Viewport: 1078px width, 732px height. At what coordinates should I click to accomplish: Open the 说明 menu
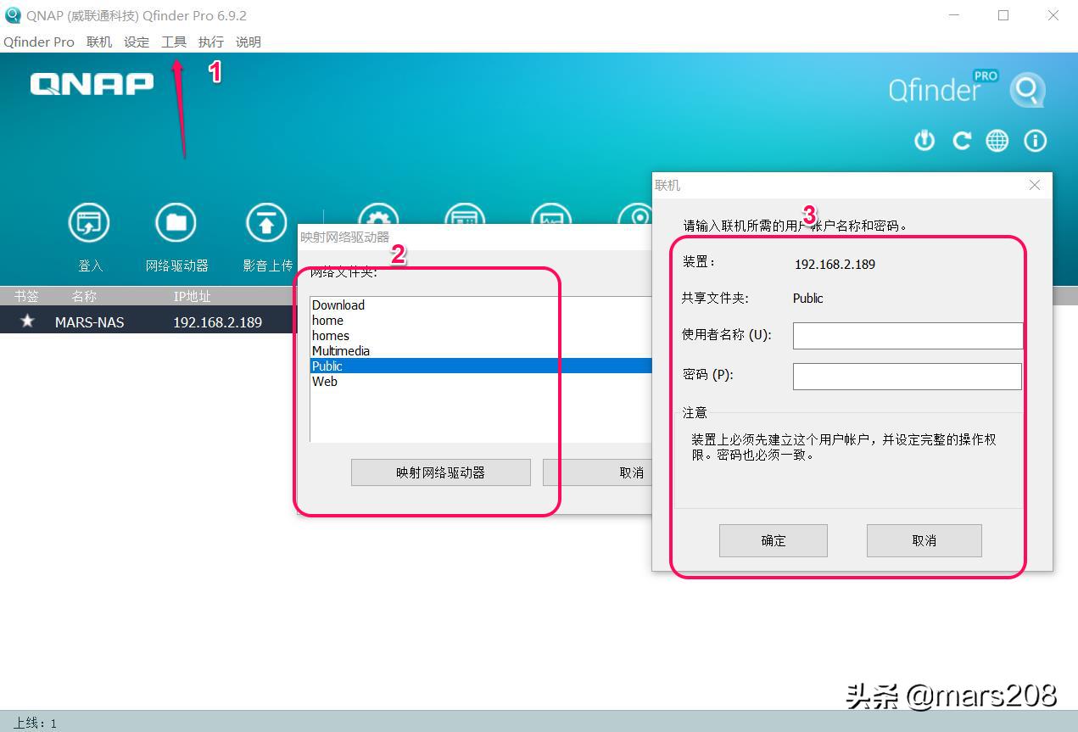[x=247, y=42]
